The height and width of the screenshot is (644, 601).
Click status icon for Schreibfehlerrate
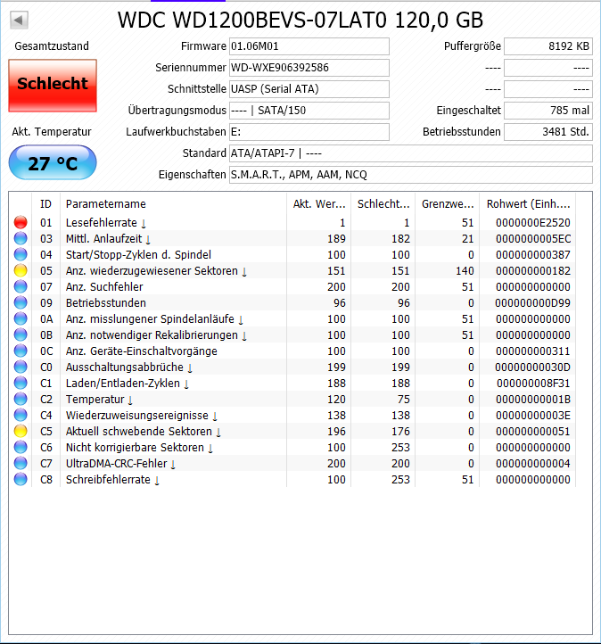click(x=21, y=479)
